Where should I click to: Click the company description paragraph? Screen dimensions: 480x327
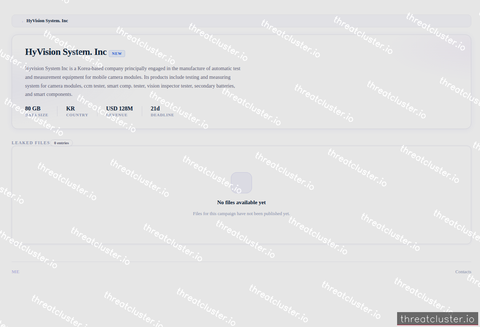[133, 81]
